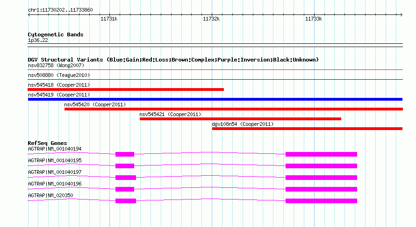Viewport: 416px width, 227px height.
Task: Select the Cytogenetic Bands track title
Action: (x=56, y=34)
